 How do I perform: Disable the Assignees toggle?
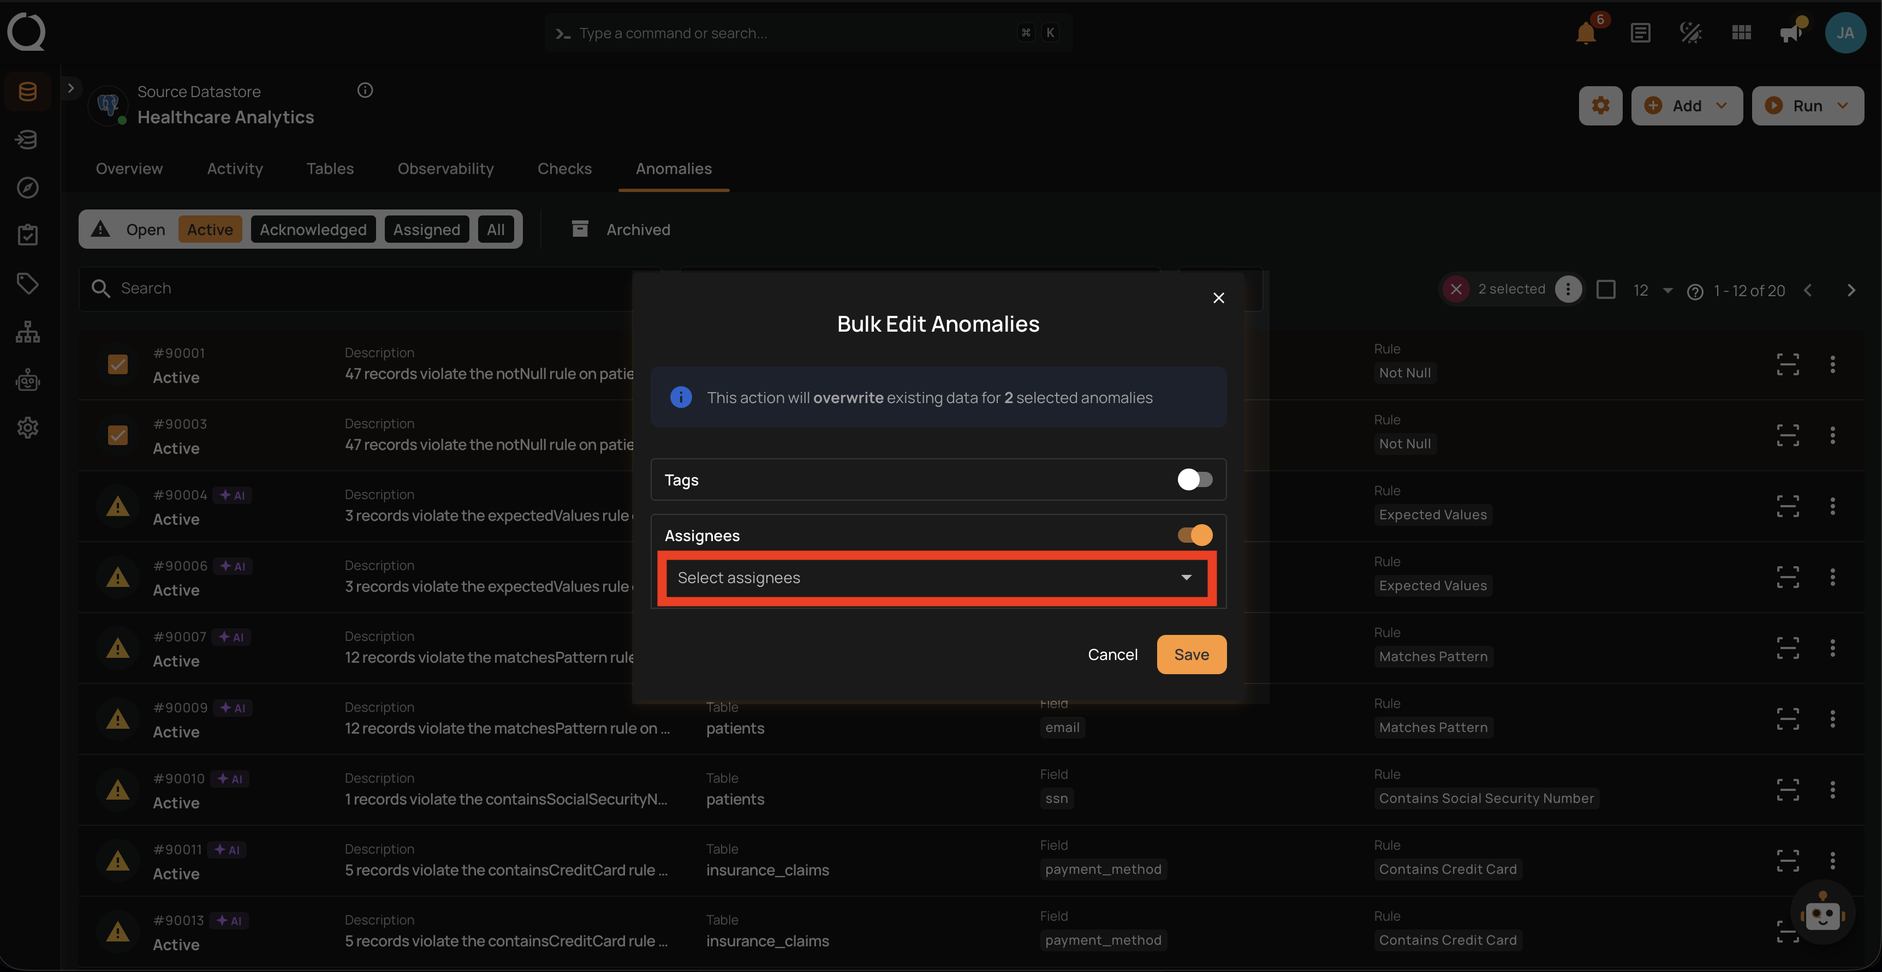click(x=1194, y=535)
